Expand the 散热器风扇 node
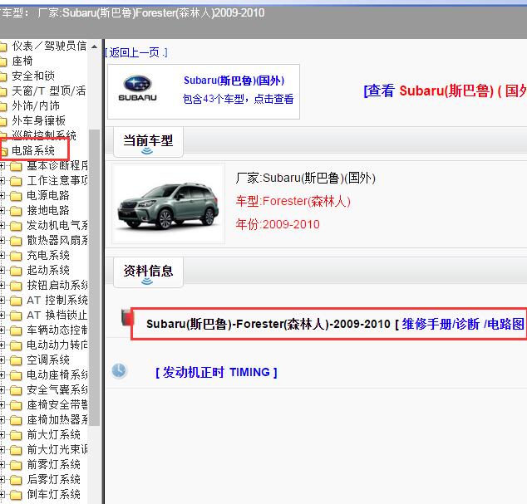Image resolution: width=527 pixels, height=504 pixels. click(x=2, y=241)
